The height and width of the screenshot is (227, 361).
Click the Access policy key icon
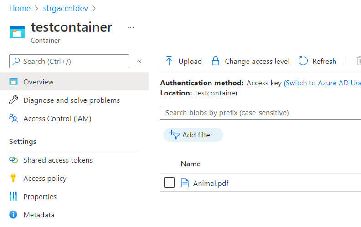click(x=13, y=178)
